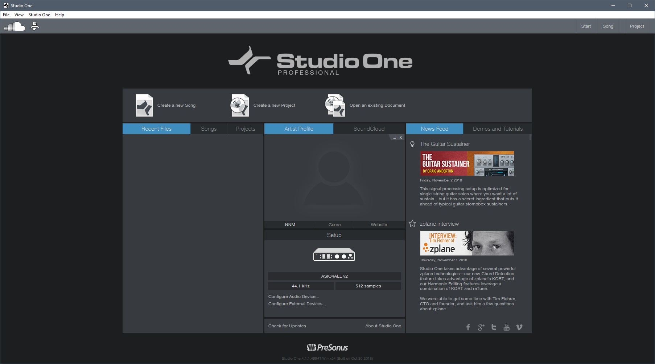Select the Projects tab
Image resolution: width=655 pixels, height=364 pixels.
pos(246,129)
